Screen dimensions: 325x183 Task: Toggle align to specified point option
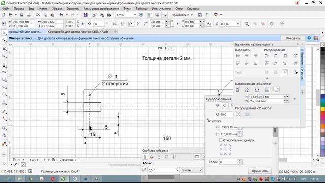(x=276, y=90)
